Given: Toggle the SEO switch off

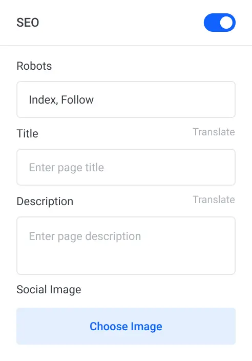Looking at the screenshot, I should (220, 23).
